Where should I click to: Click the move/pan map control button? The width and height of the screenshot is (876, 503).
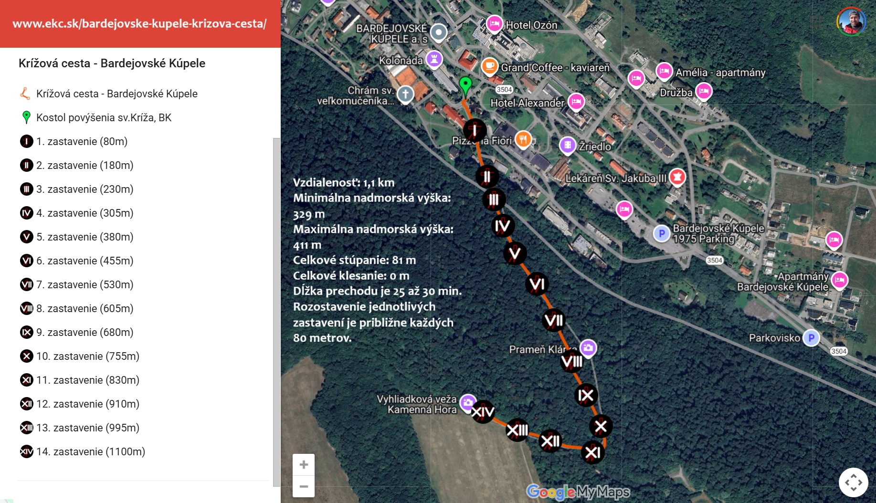click(853, 482)
